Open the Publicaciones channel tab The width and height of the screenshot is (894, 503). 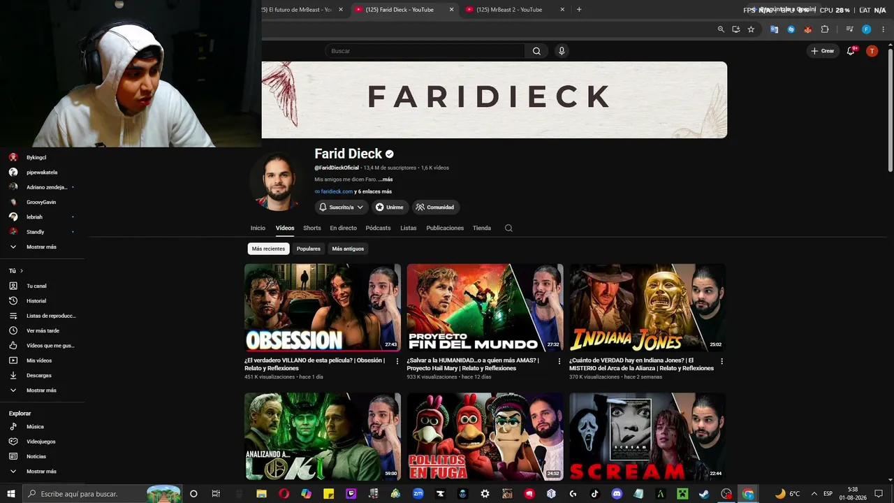click(x=445, y=228)
